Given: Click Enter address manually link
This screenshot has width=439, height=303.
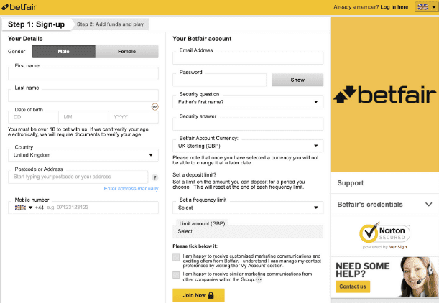Looking at the screenshot, I should click(131, 189).
